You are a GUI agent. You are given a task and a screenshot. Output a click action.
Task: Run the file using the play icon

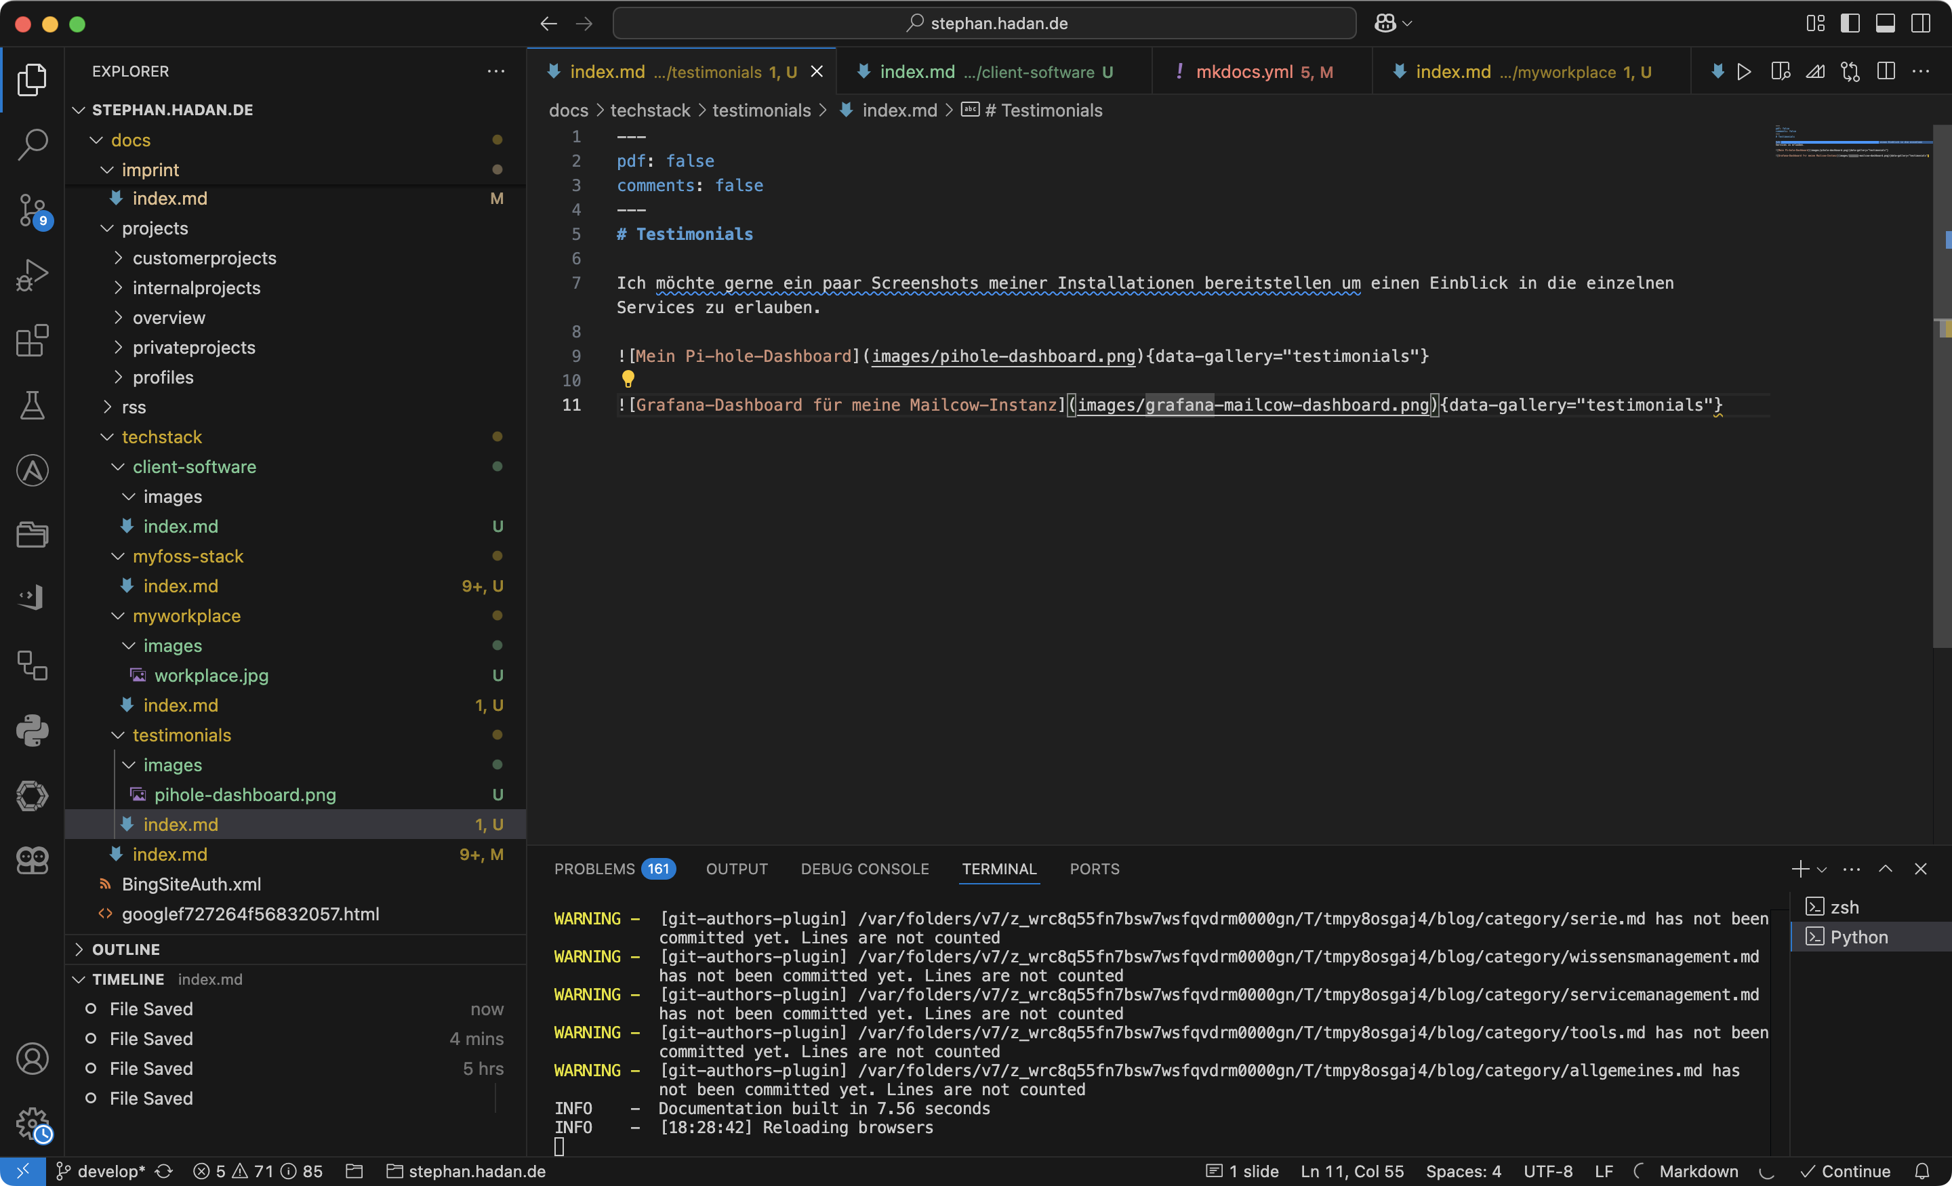[x=1745, y=70]
